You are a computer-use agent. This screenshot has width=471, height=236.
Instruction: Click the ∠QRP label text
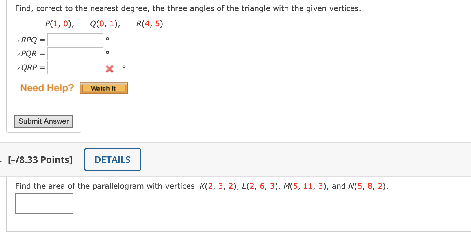click(27, 67)
